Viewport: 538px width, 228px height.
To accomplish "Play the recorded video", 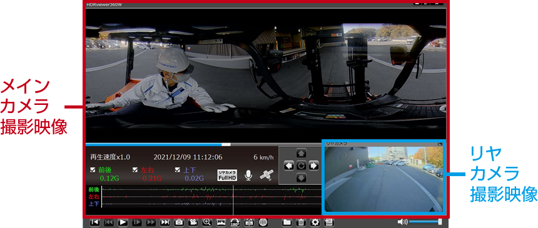I will (x=123, y=222).
